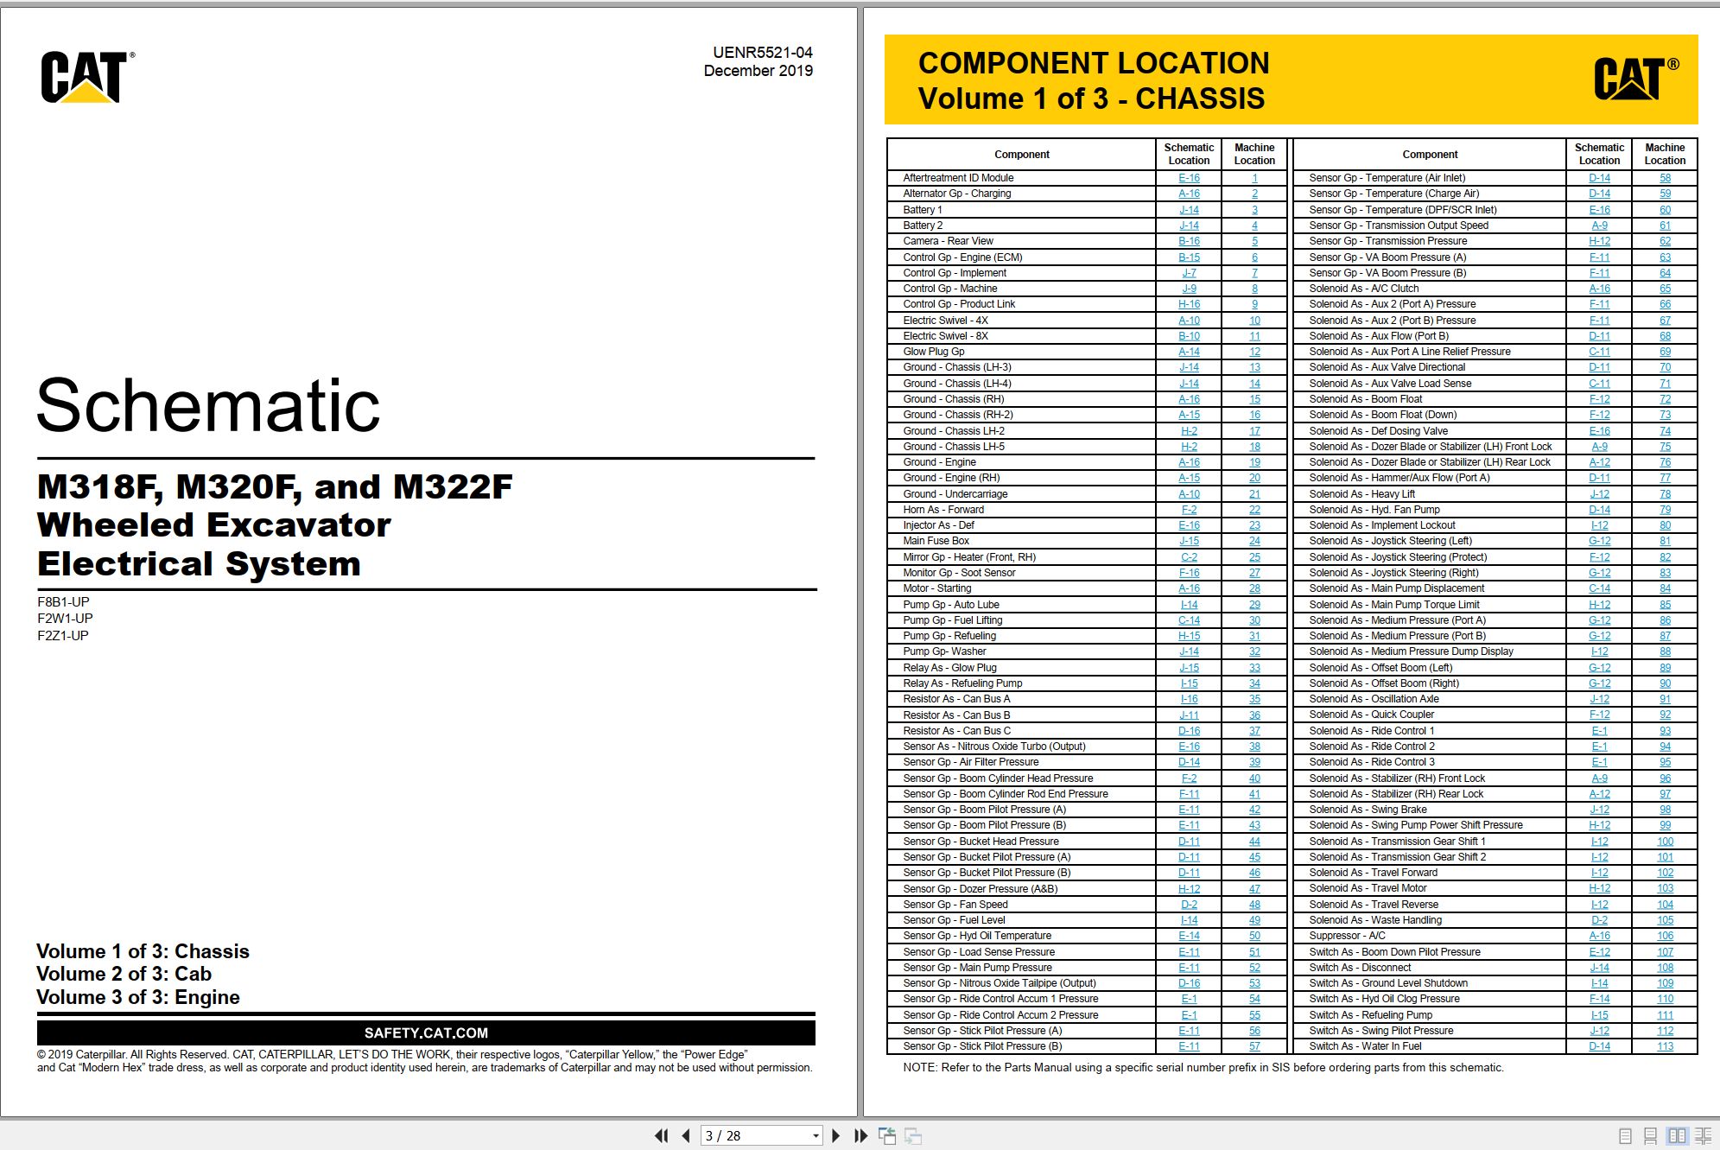Viewport: 1720px width, 1150px height.
Task: Open E-14 link for Hyd Oil Temperature
Action: pos(1189,936)
